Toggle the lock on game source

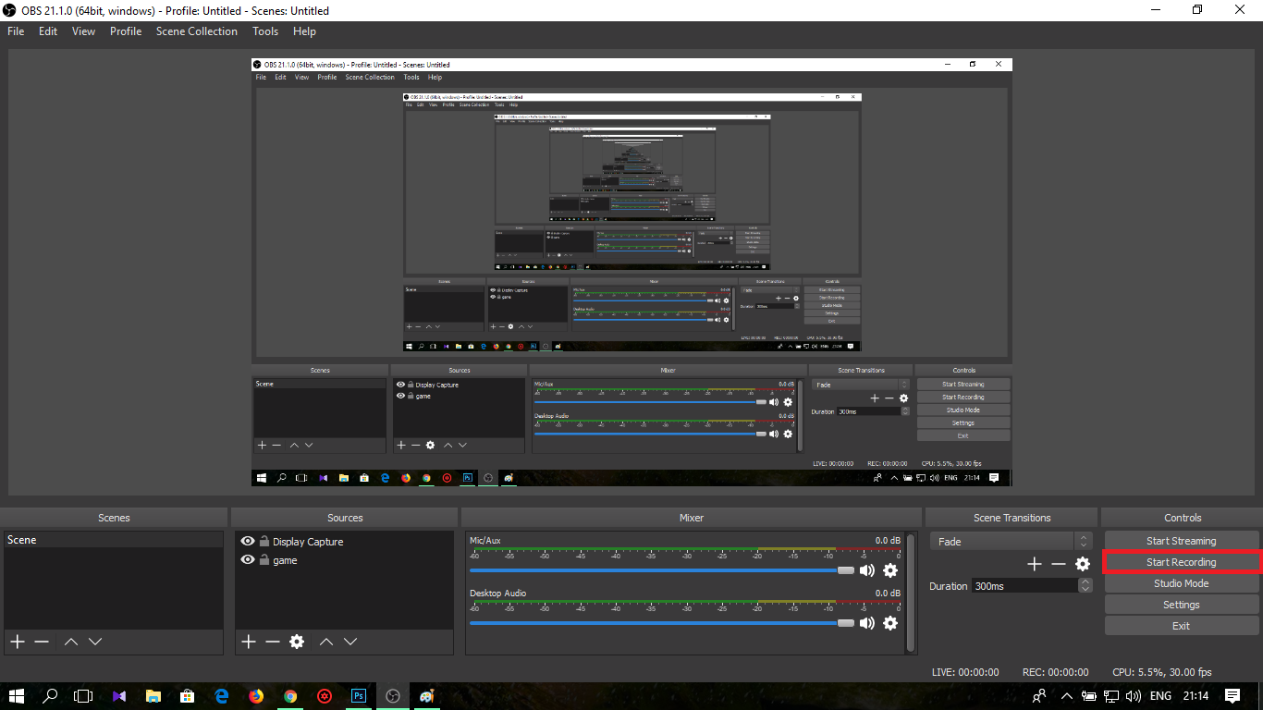pos(264,560)
